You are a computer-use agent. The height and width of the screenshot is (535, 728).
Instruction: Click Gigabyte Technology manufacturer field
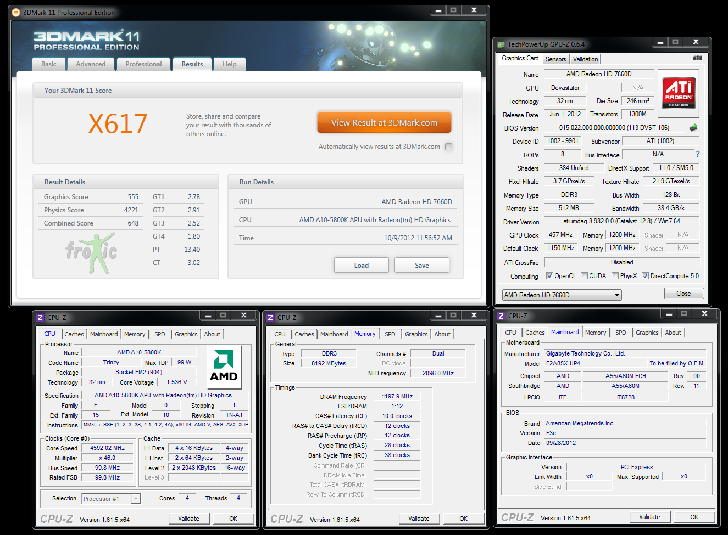[x=625, y=353]
